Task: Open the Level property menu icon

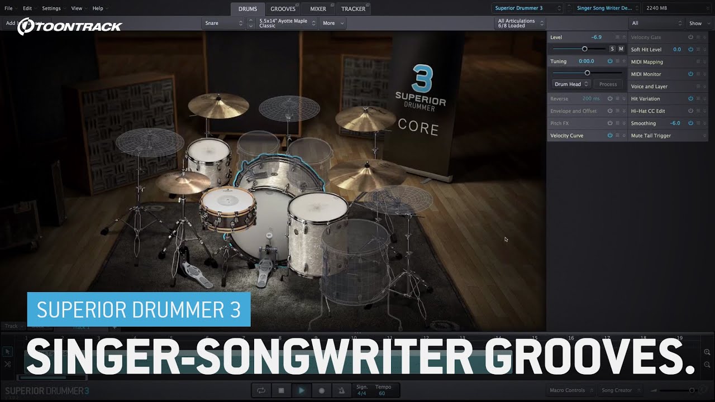Action: [x=618, y=37]
